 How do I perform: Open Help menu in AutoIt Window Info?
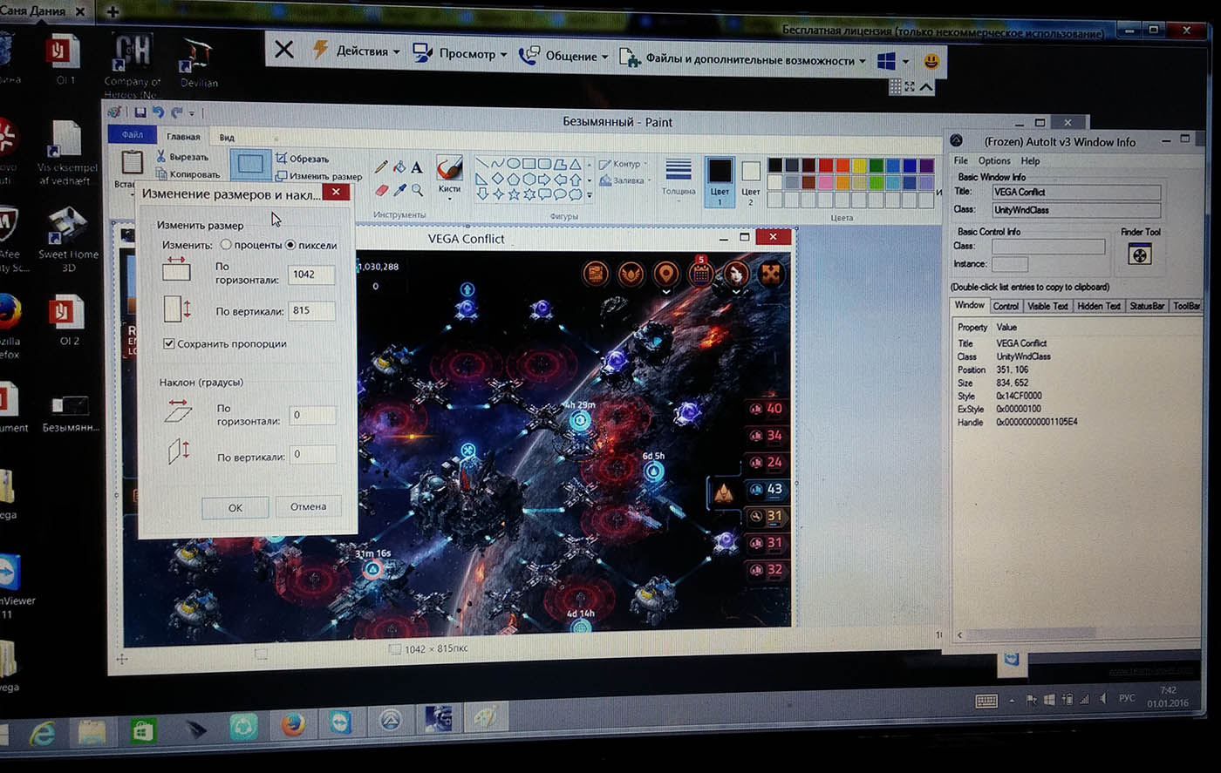(x=1030, y=160)
